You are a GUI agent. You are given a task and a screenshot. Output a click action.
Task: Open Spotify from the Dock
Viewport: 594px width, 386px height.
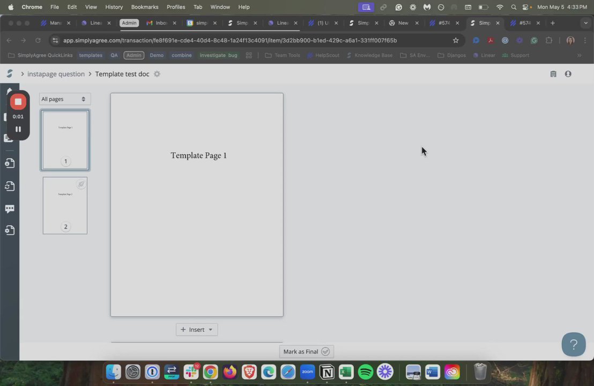tap(366, 372)
